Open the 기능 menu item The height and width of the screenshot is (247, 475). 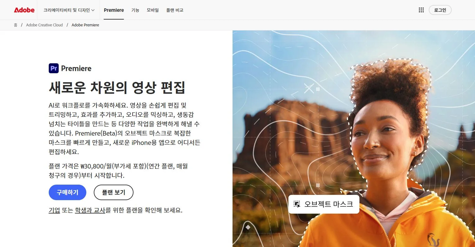click(x=135, y=10)
